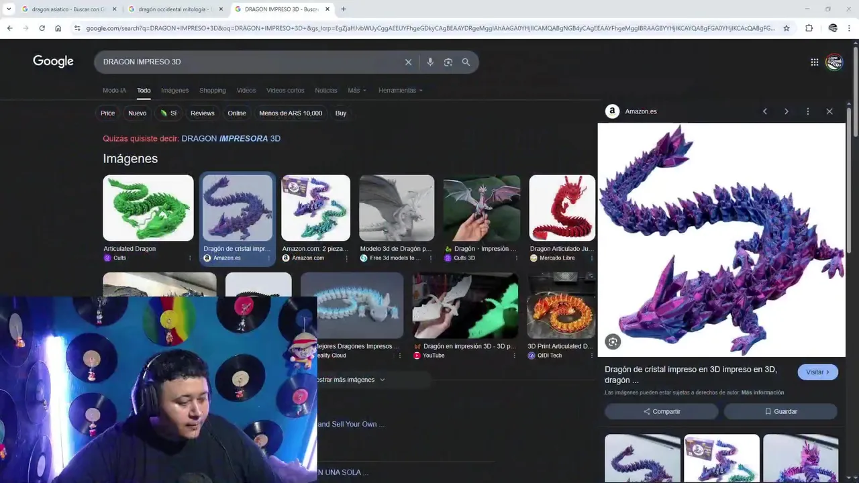Open Google Lens image search icon
Image resolution: width=859 pixels, height=483 pixels.
pos(448,62)
